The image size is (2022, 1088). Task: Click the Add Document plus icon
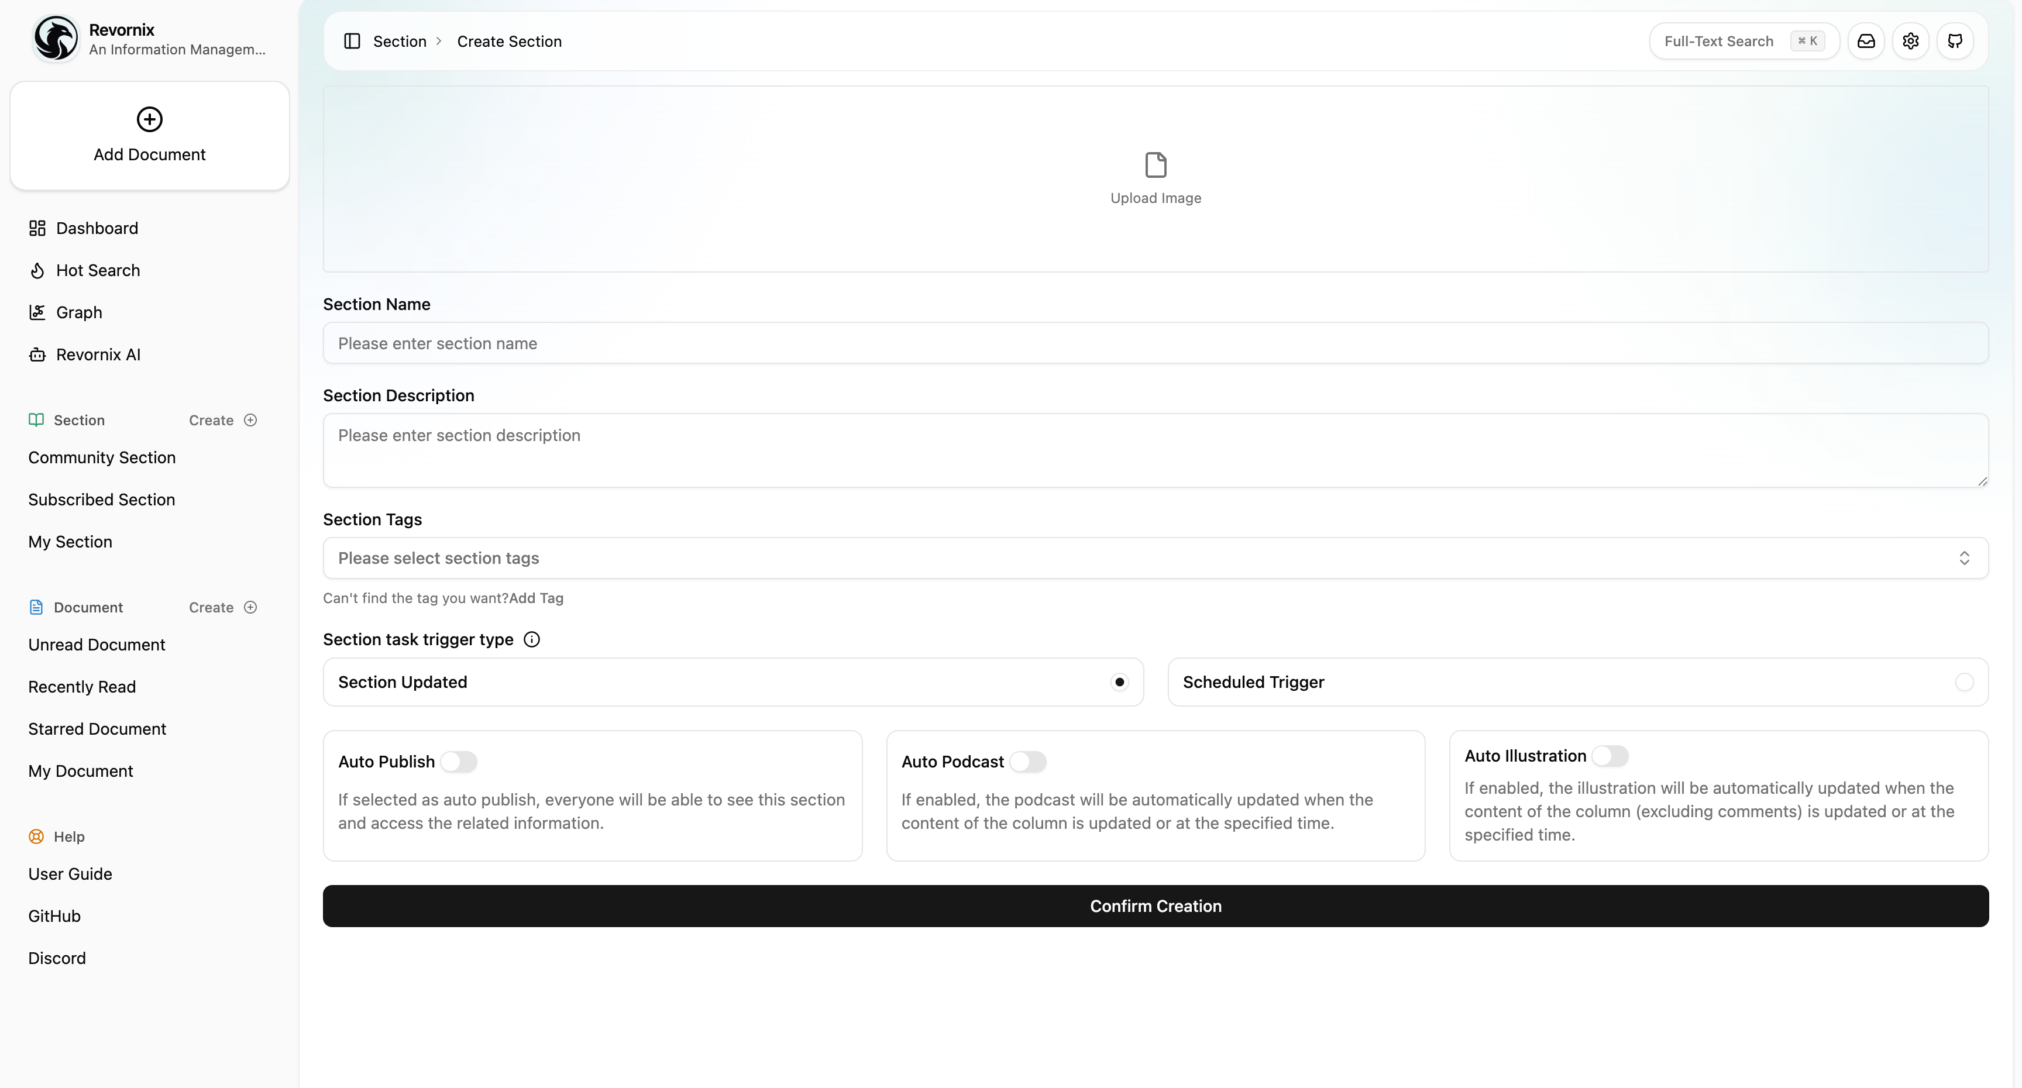[x=149, y=119]
